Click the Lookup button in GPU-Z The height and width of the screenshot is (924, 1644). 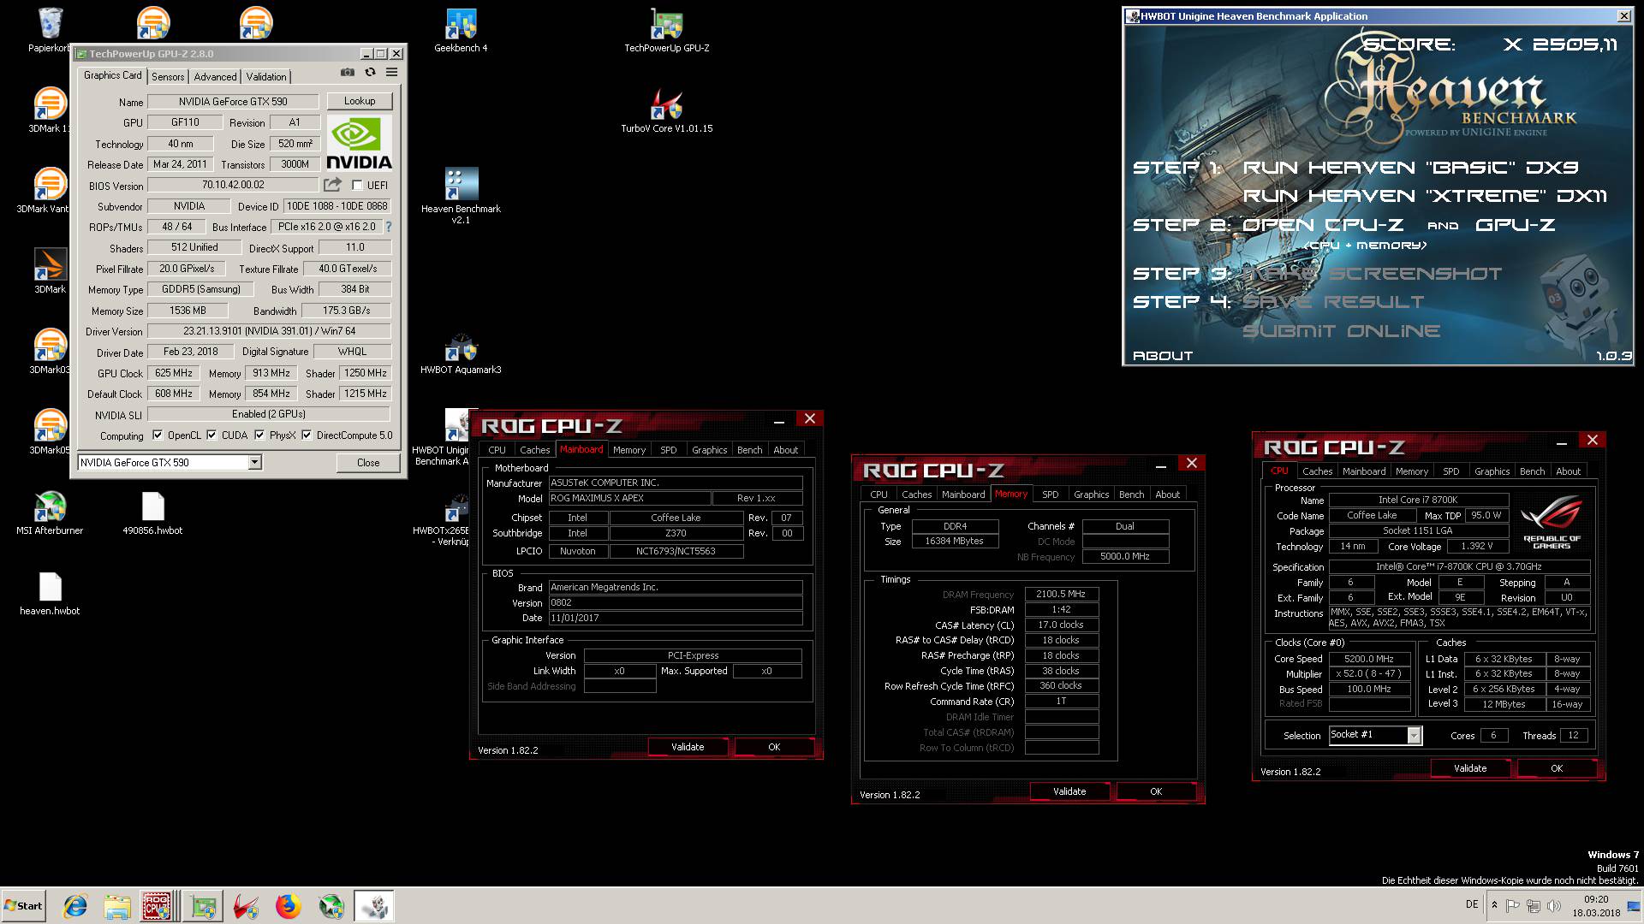click(360, 101)
